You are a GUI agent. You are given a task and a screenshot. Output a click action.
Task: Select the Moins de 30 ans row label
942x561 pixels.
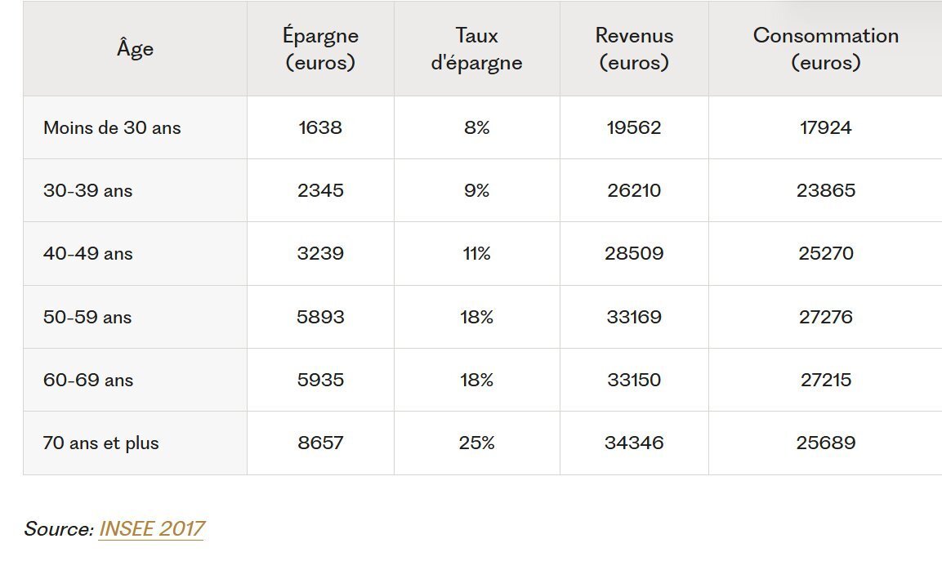tap(112, 127)
